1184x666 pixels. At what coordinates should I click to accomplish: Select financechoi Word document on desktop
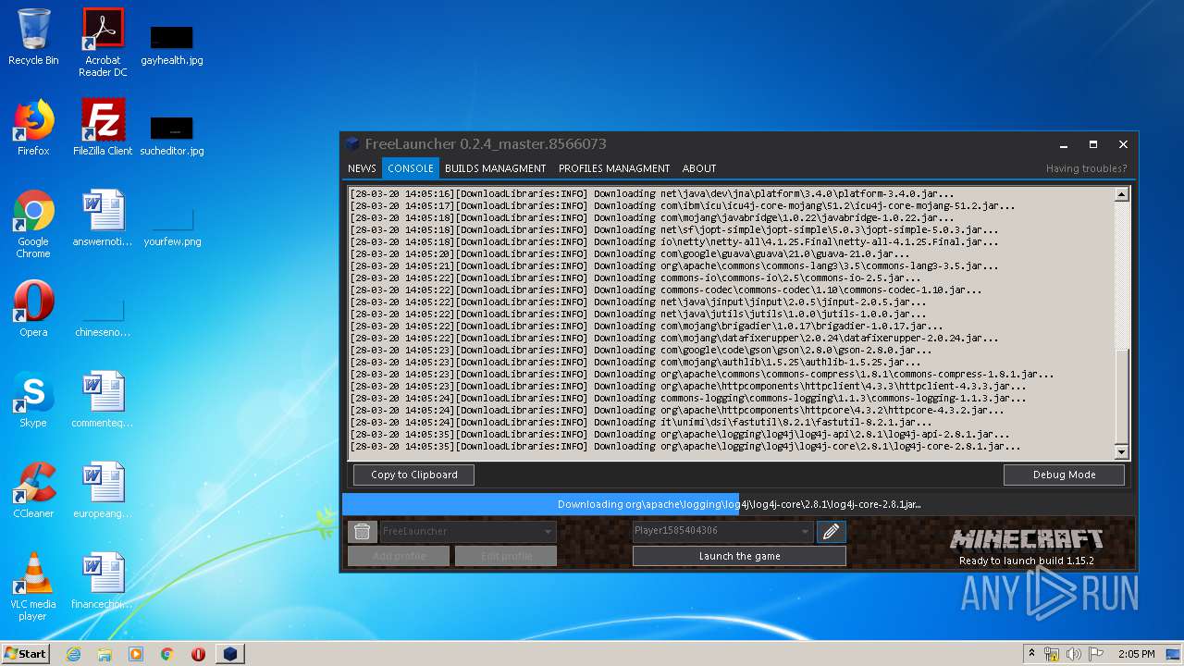(x=103, y=581)
